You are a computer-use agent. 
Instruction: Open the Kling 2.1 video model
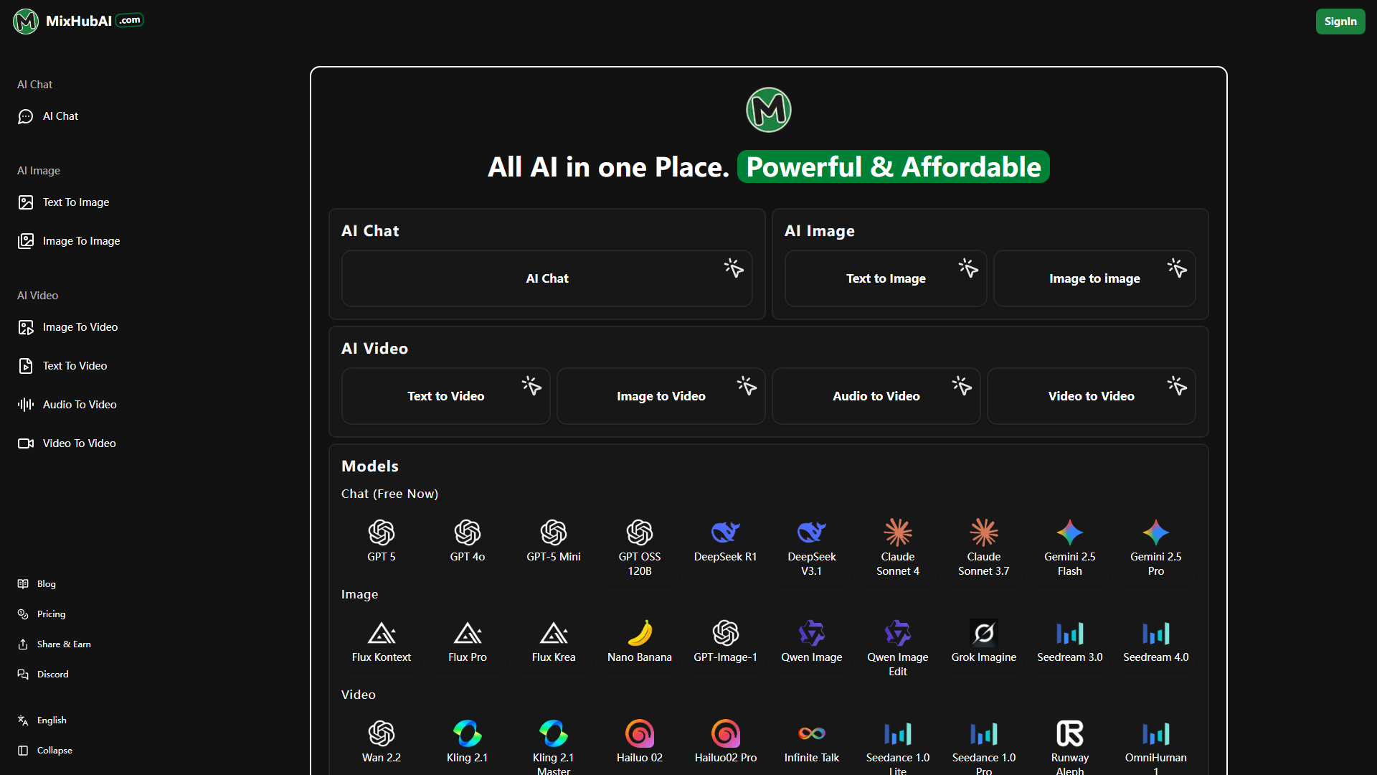coord(467,743)
